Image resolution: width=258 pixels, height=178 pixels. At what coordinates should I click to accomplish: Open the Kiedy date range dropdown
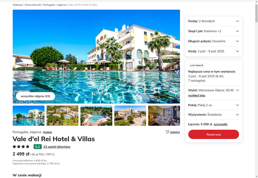(x=213, y=51)
